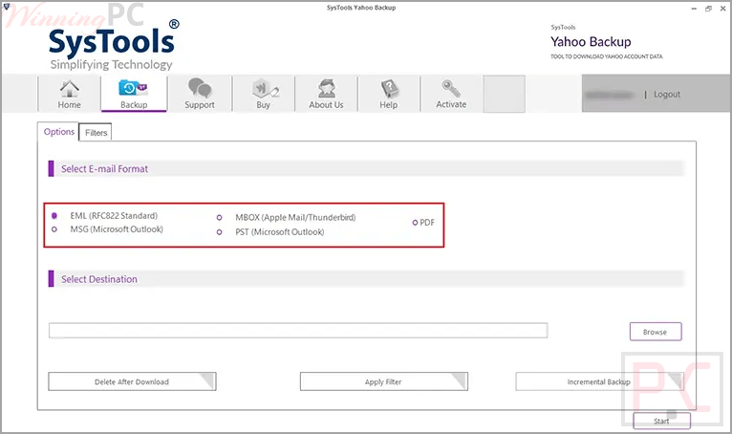
Task: Switch to the Options tab
Action: coord(59,132)
